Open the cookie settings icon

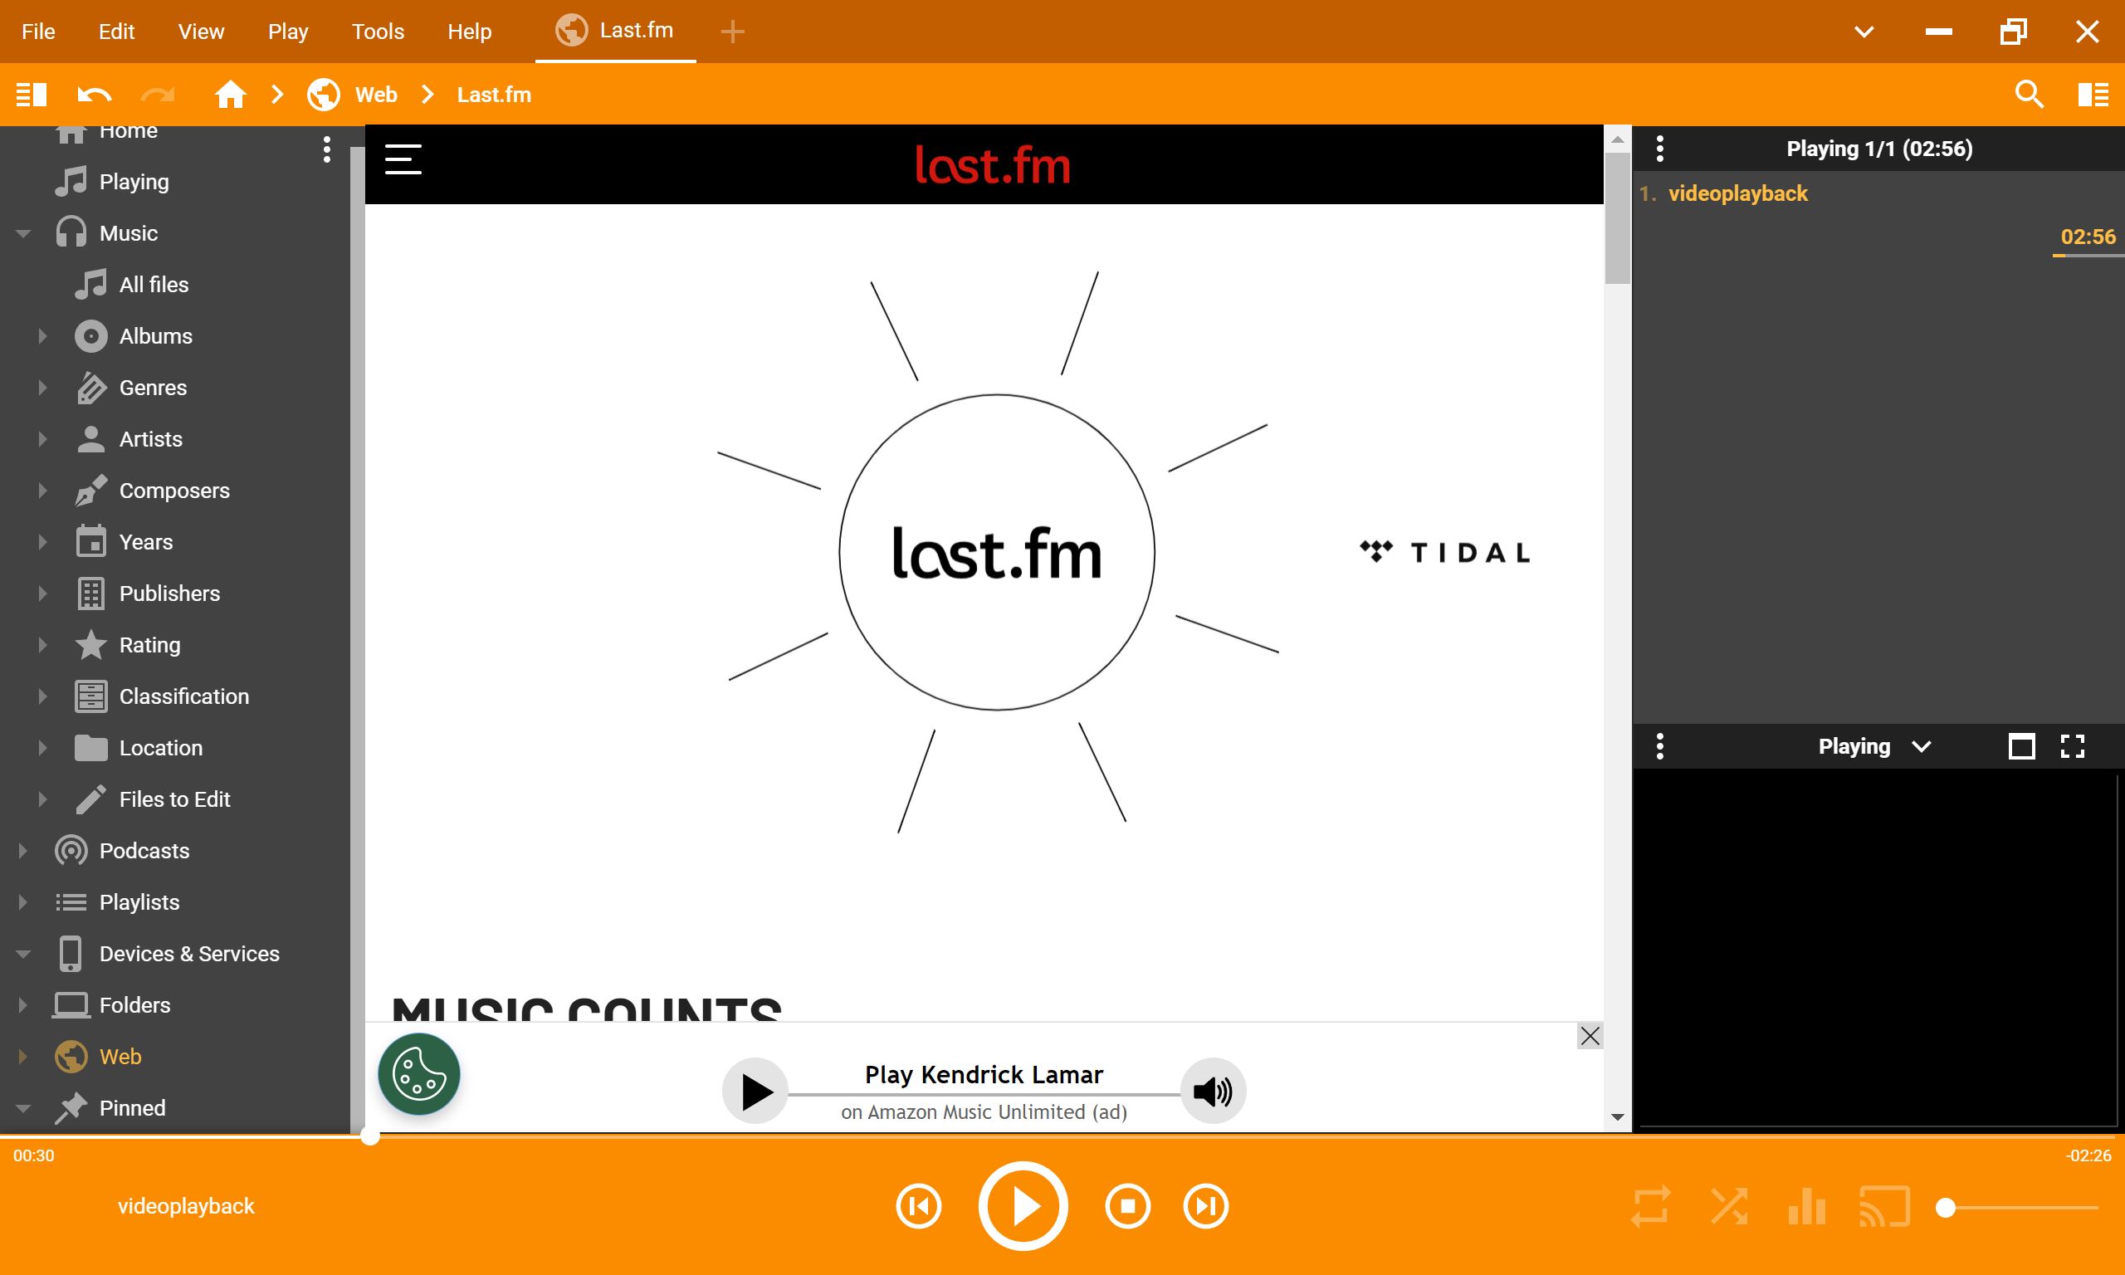(x=419, y=1074)
